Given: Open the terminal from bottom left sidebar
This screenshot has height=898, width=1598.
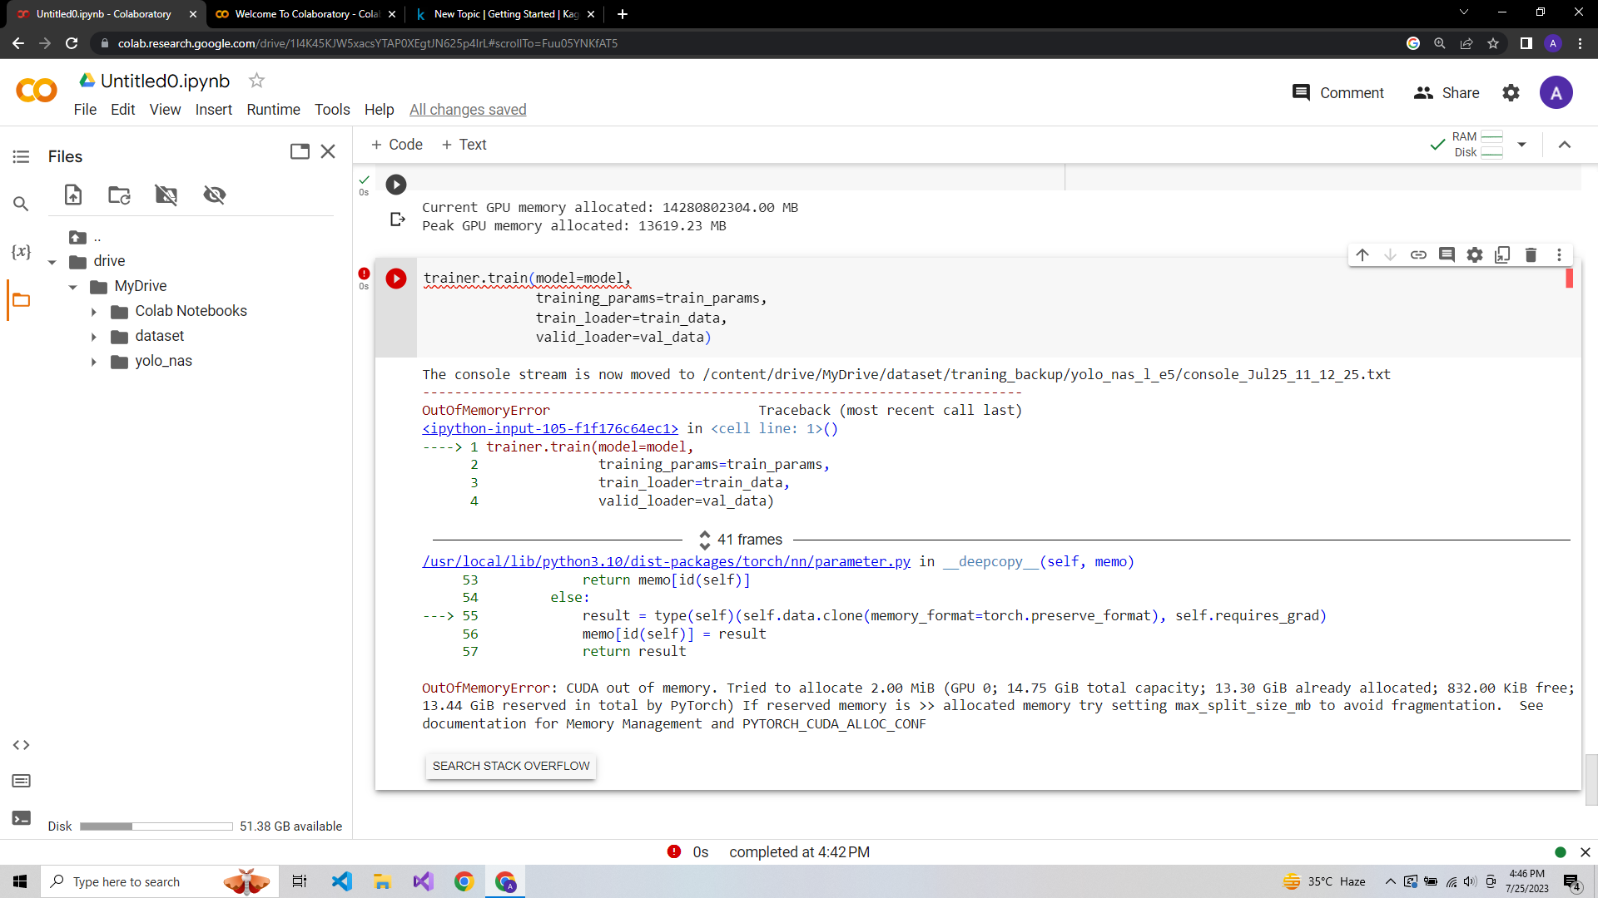Looking at the screenshot, I should 22,818.
